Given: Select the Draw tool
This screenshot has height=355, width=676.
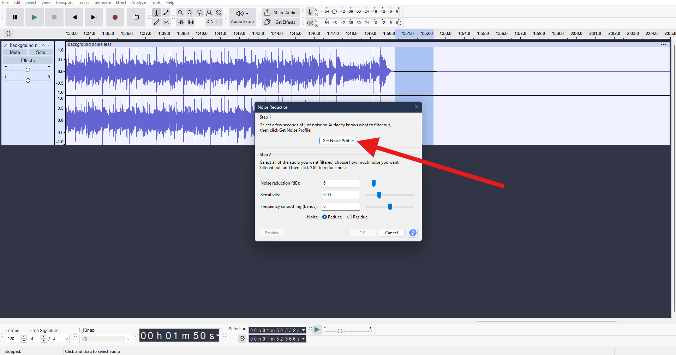Looking at the screenshot, I should pyautogui.click(x=156, y=22).
